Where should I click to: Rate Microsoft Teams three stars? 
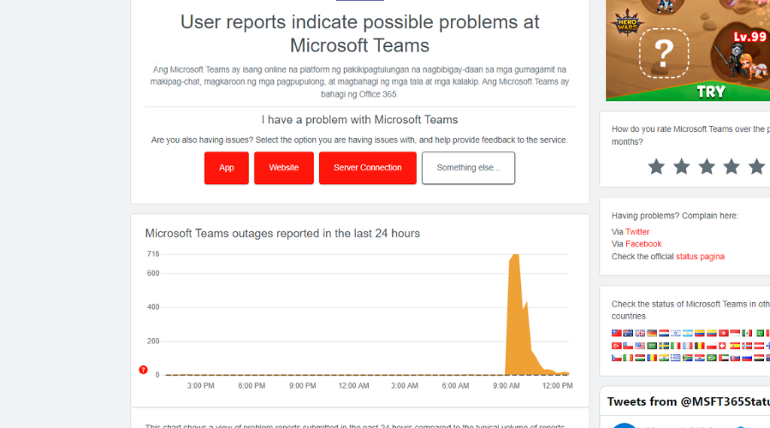tap(707, 167)
